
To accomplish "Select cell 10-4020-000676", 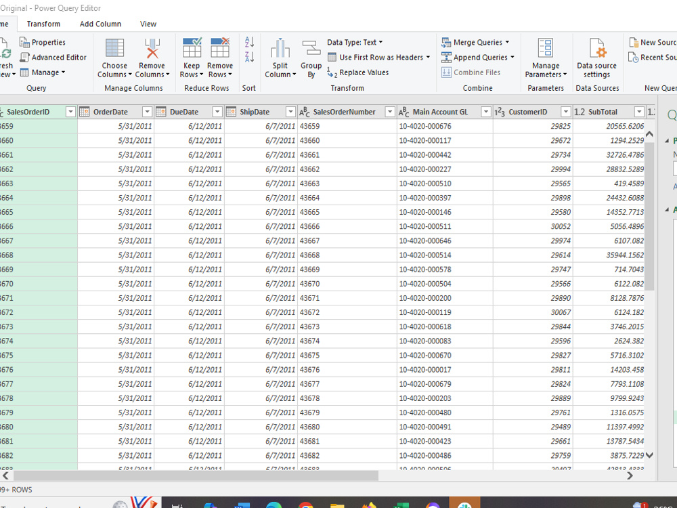I will pyautogui.click(x=445, y=126).
